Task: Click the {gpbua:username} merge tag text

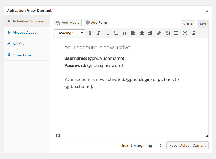Action: click(106, 58)
